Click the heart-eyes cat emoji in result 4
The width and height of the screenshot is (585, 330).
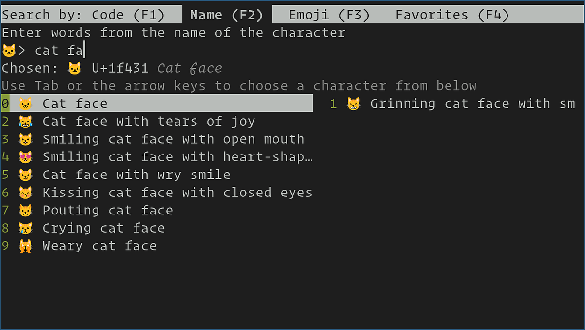click(25, 156)
